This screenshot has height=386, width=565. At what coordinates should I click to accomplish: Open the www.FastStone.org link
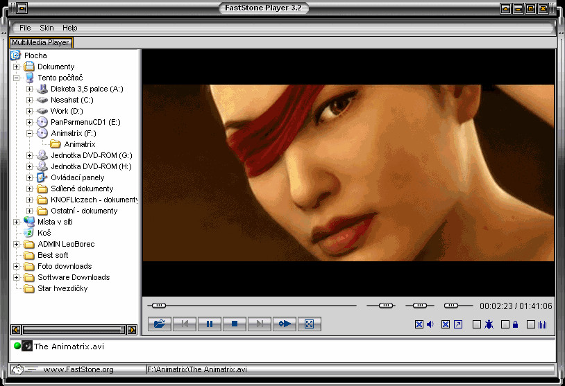click(78, 369)
